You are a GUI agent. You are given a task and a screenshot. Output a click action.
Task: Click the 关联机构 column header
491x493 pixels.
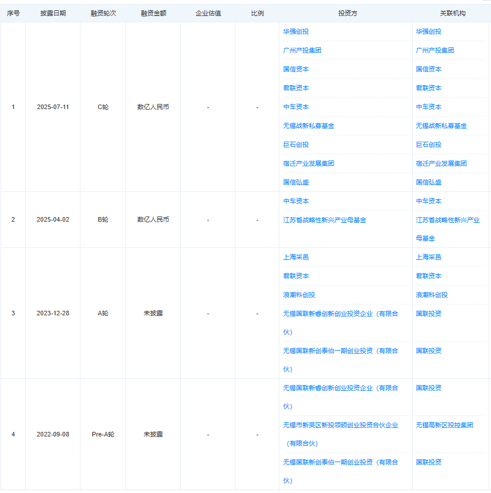pos(452,13)
